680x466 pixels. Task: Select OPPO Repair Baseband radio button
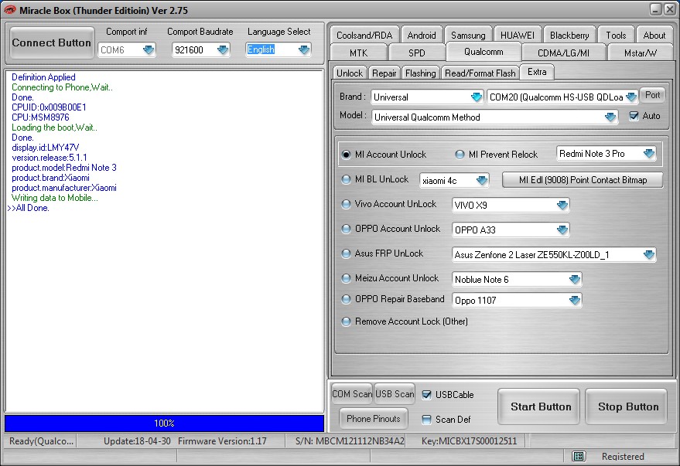pyautogui.click(x=346, y=299)
